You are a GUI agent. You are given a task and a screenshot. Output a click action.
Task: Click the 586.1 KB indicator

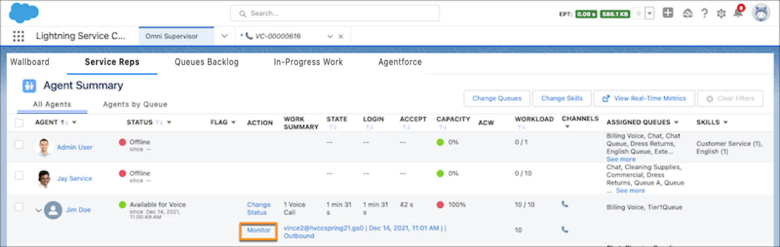click(615, 14)
